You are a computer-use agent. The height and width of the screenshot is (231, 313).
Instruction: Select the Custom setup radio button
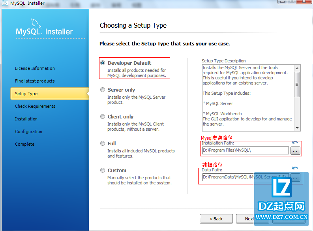coord(103,170)
